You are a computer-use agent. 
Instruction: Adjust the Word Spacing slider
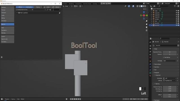(170, 89)
